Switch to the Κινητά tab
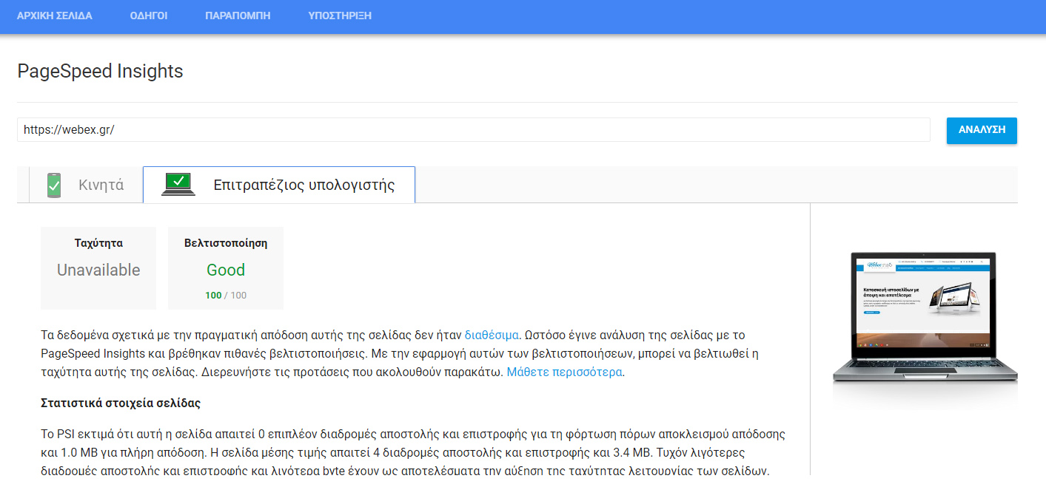 (x=85, y=185)
